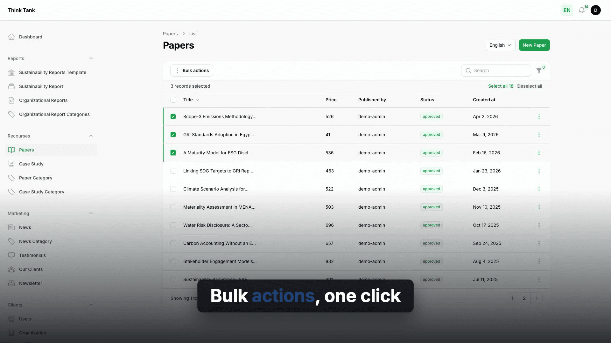Sort the table by Title column

point(191,100)
